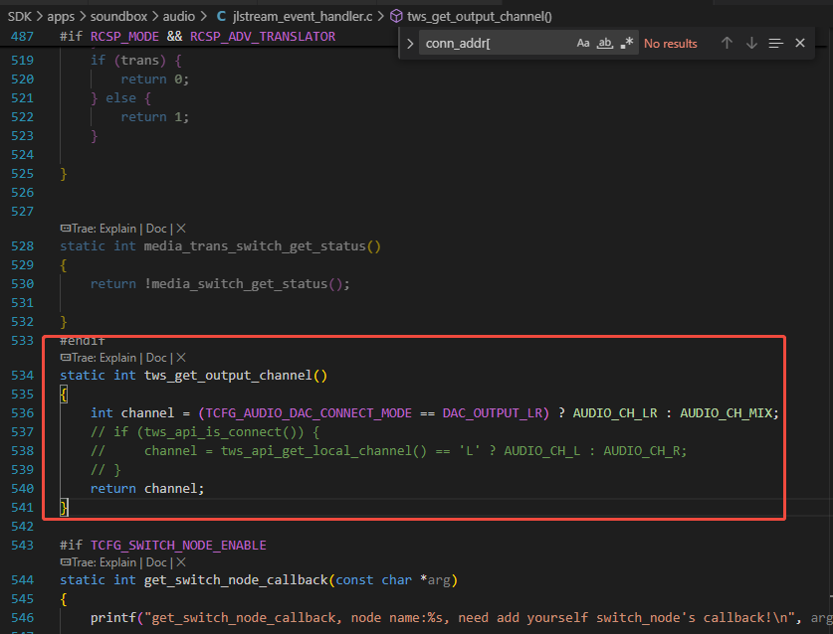Open soundbox breadcrumb folder
833x634 pixels.
click(x=118, y=17)
